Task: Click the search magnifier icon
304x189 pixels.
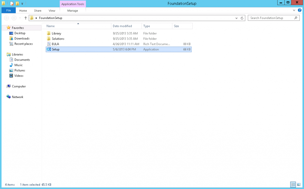Action: click(296, 18)
